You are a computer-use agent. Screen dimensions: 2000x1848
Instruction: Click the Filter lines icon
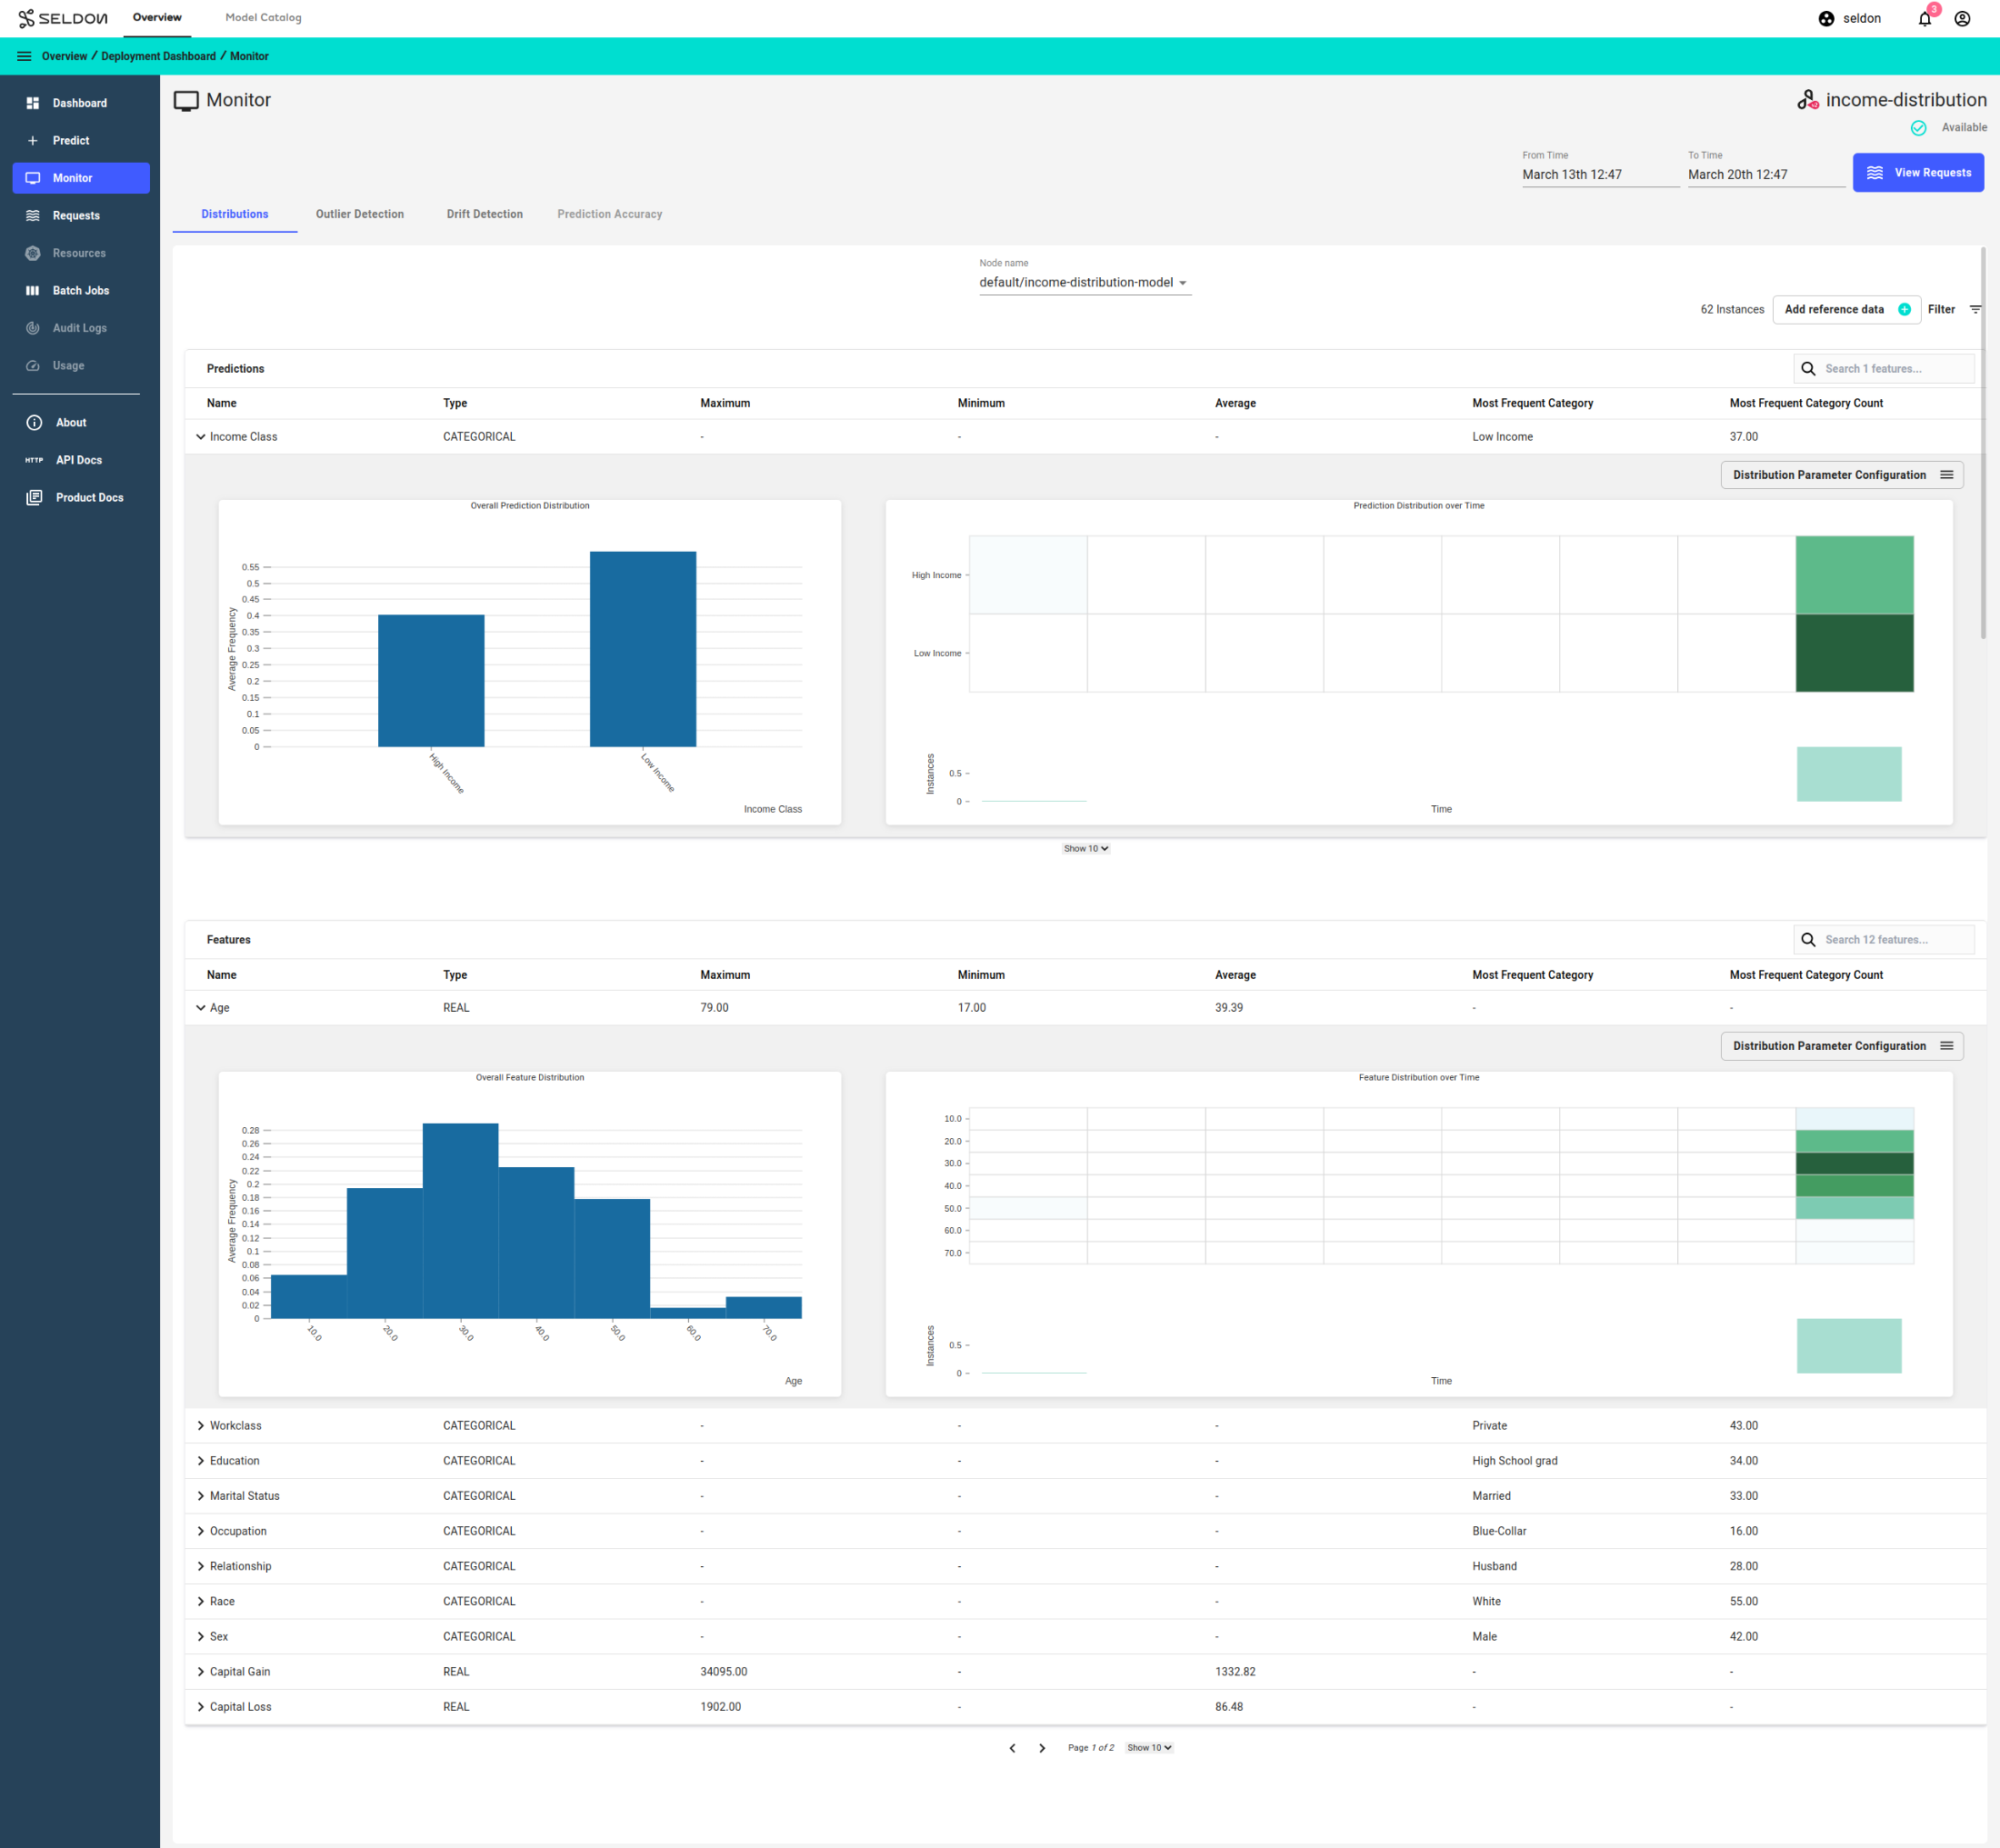[x=1975, y=310]
